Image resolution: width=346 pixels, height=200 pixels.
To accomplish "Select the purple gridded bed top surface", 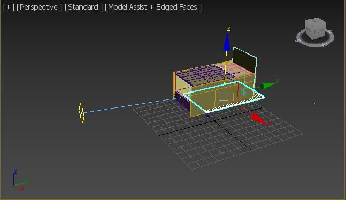I will pos(204,75).
